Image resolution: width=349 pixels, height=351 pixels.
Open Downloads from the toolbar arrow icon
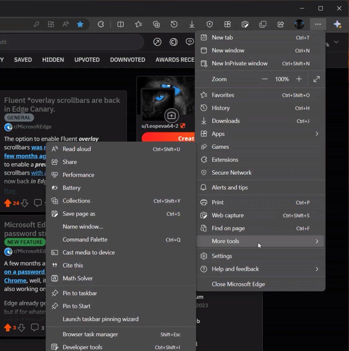pyautogui.click(x=192, y=24)
